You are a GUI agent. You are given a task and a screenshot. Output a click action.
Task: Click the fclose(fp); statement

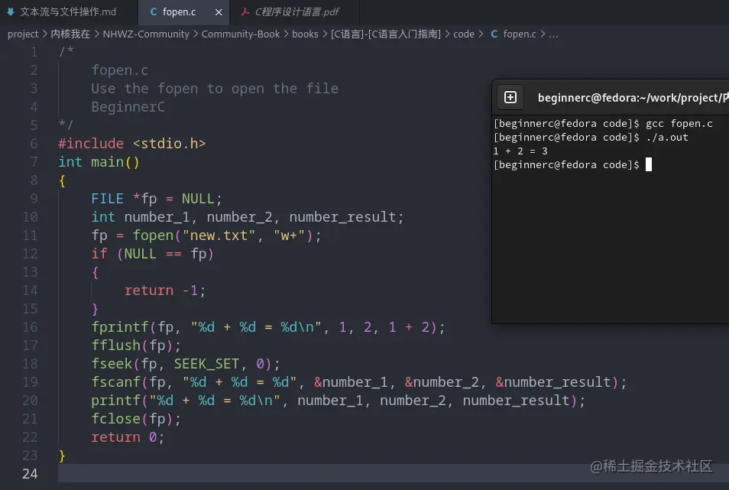coord(136,419)
